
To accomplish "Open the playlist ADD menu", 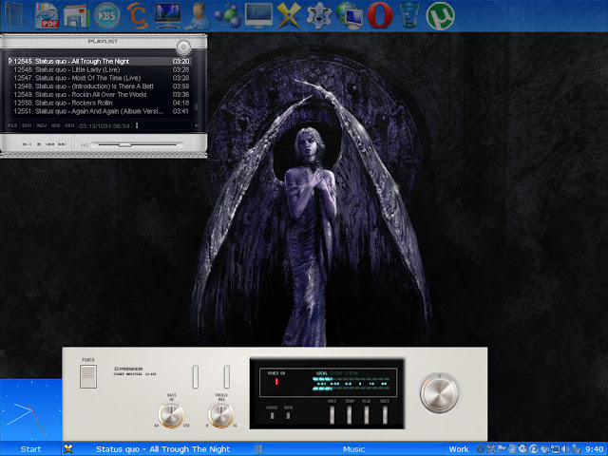I will 56,125.
